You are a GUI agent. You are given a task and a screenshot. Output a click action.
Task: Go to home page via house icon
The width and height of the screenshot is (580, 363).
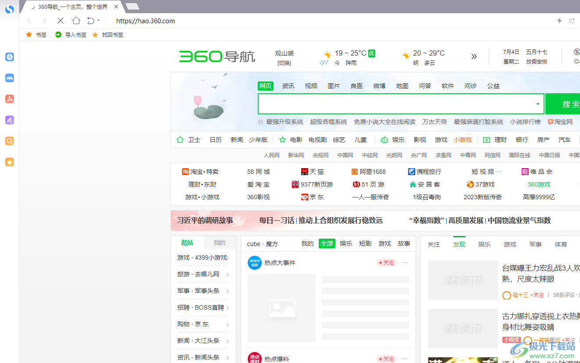[76, 21]
